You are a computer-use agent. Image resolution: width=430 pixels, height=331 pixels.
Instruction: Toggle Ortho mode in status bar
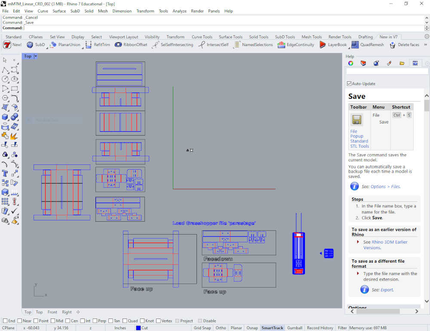221,328
